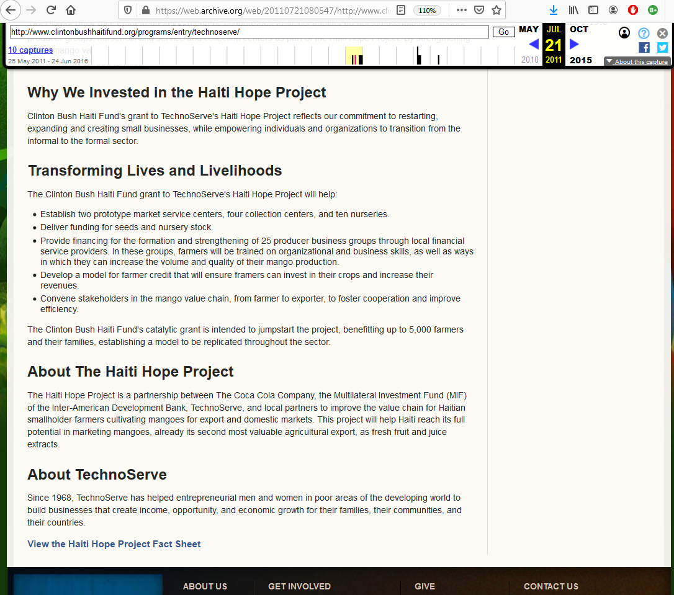
Task: Share capture on Twitter
Action: [x=662, y=47]
